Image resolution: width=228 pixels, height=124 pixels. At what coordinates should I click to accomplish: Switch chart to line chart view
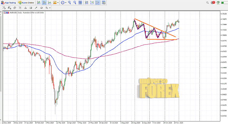(50, 3)
